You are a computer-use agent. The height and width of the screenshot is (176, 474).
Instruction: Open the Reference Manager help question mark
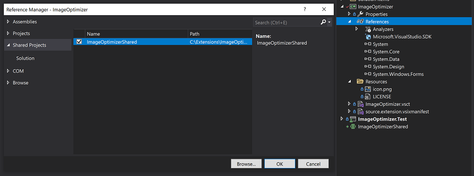point(305,9)
